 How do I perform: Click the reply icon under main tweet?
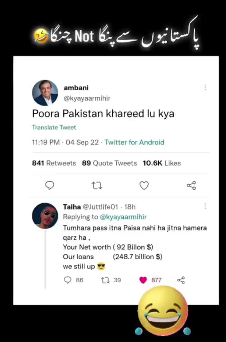(x=50, y=185)
